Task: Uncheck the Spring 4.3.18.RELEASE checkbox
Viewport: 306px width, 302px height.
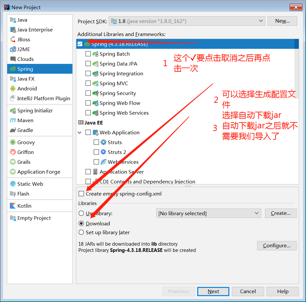Action: click(80, 44)
